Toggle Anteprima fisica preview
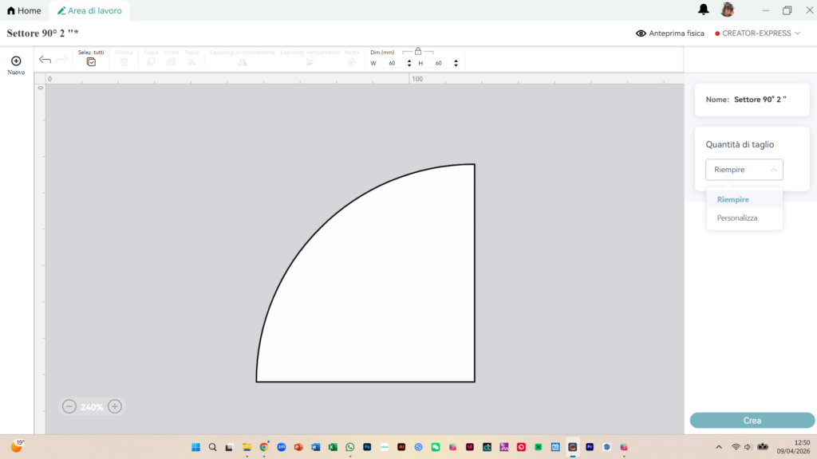Viewport: 817px width, 459px height. pos(669,33)
